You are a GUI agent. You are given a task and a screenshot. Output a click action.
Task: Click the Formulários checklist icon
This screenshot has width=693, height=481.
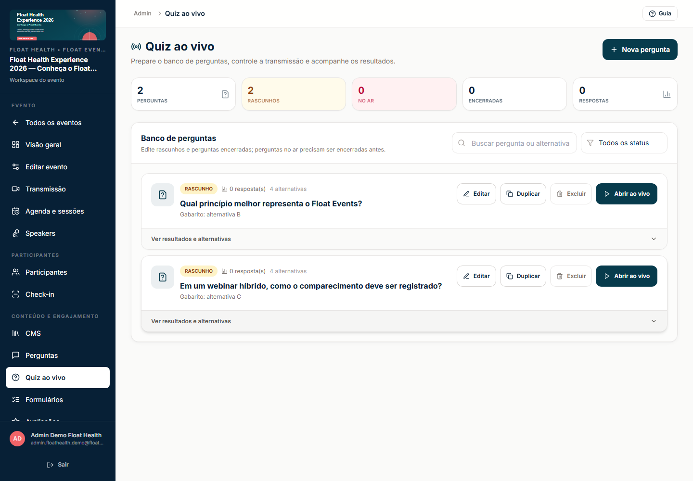(x=16, y=400)
